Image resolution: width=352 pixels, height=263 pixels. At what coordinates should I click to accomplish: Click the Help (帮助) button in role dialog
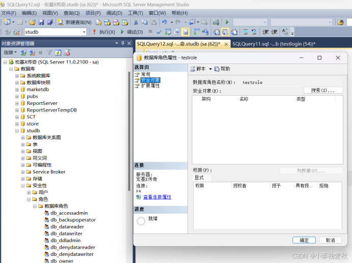point(222,69)
